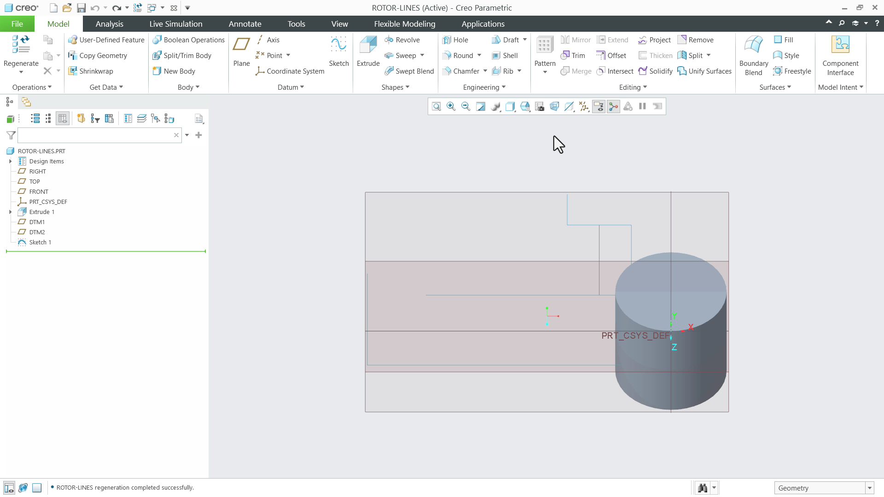Zoom in using the magnifier-plus icon
Viewport: 884px width, 497px height.
(451, 107)
